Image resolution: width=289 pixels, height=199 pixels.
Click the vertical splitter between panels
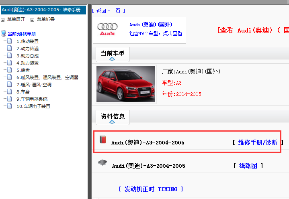(89, 102)
